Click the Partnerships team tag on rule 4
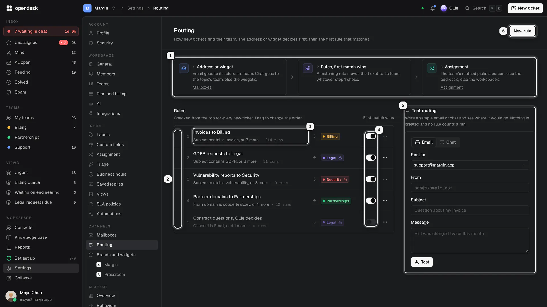This screenshot has height=307, width=547. (x=336, y=201)
